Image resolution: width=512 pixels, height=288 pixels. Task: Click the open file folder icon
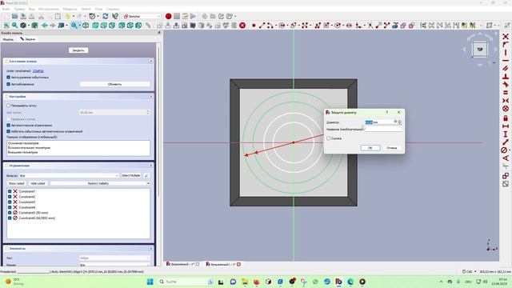click(x=14, y=16)
